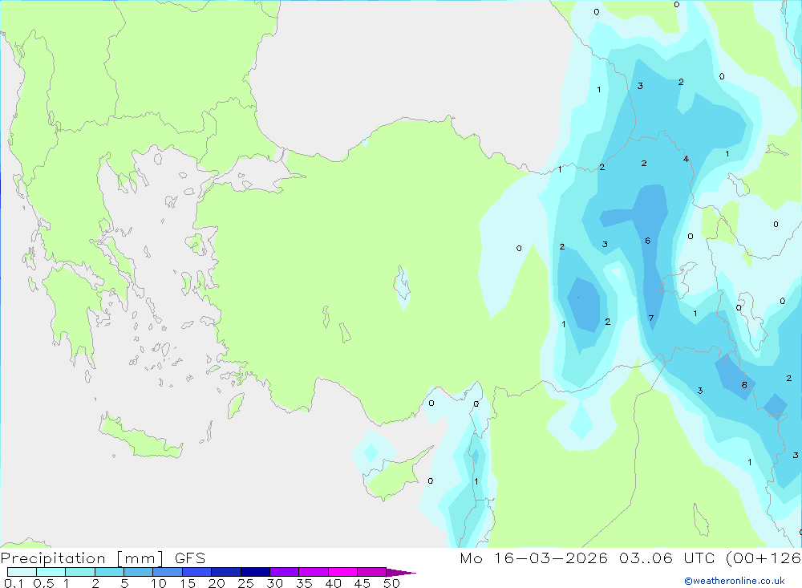
Task: Click the legend label '30'
Action: [x=275, y=583]
